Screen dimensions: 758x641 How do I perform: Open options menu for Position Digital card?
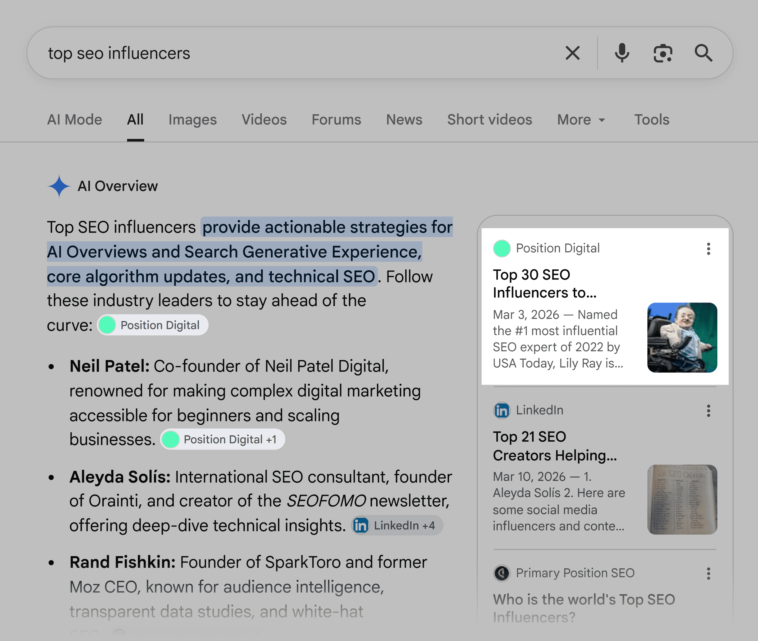point(709,249)
